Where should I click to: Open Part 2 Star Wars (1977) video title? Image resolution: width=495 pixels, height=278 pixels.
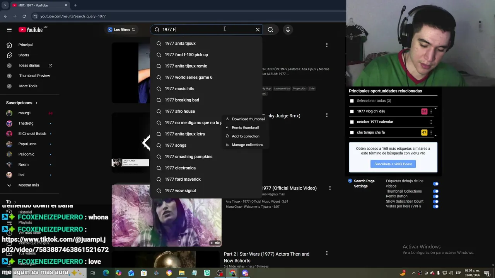click(266, 257)
